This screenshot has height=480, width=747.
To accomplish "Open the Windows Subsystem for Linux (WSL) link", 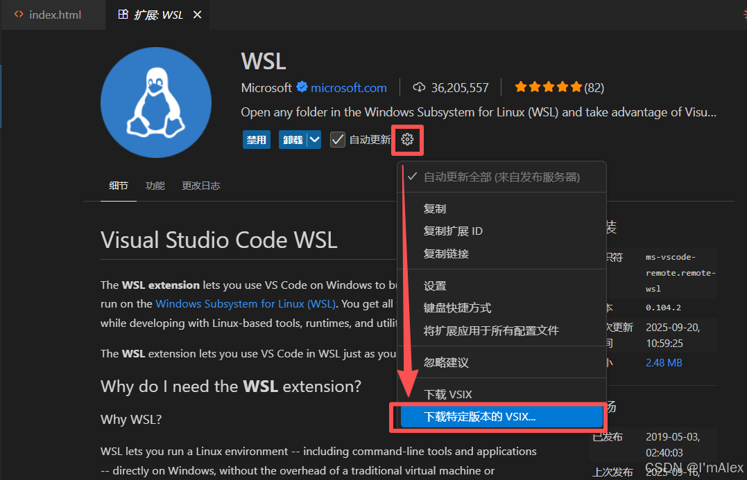I will click(x=246, y=303).
